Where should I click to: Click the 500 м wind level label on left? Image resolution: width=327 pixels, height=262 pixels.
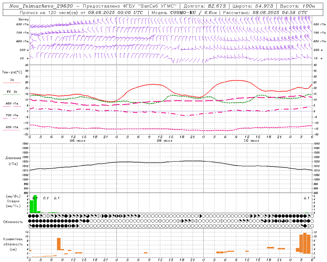coord(24,50)
